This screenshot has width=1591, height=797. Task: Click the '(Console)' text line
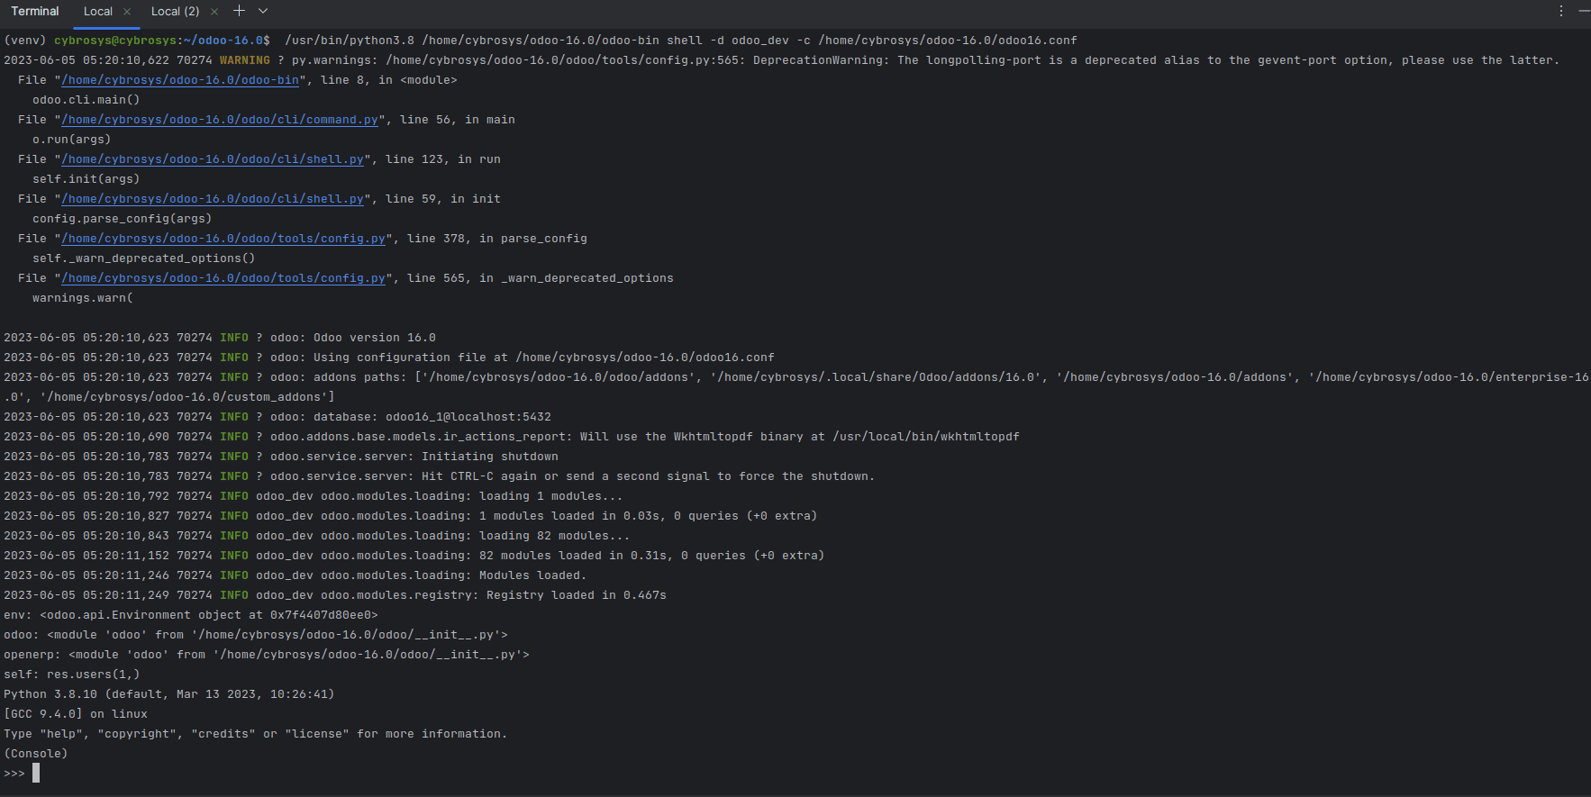coord(36,754)
